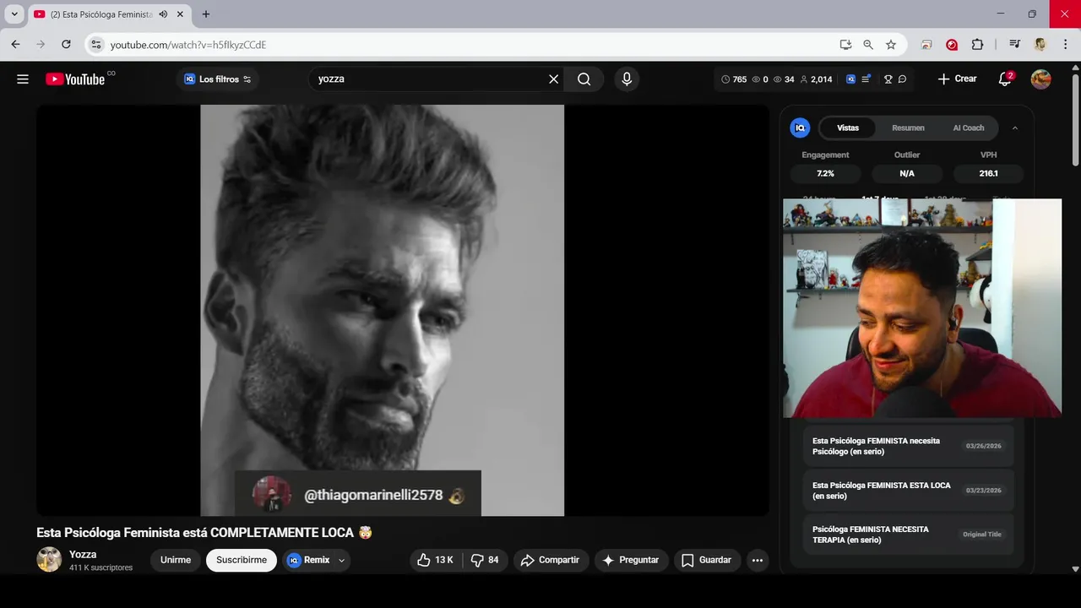This screenshot has height=608, width=1081.
Task: Open the YouTube account avatar menu
Action: (1040, 79)
